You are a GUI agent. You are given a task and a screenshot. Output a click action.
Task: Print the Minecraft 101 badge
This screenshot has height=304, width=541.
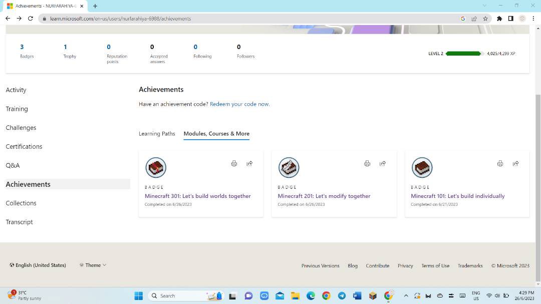500,163
